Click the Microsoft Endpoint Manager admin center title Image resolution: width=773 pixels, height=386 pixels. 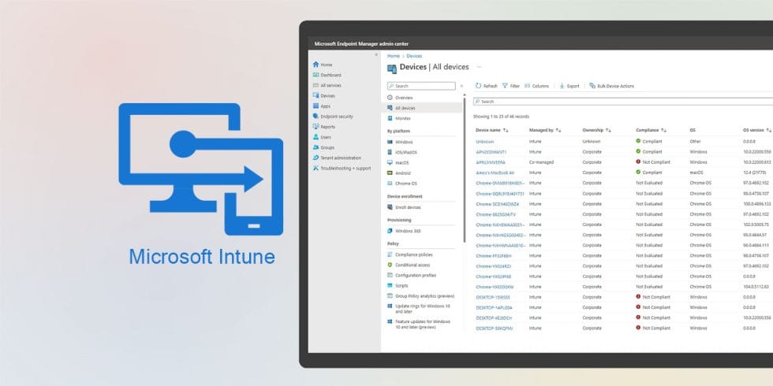[361, 44]
